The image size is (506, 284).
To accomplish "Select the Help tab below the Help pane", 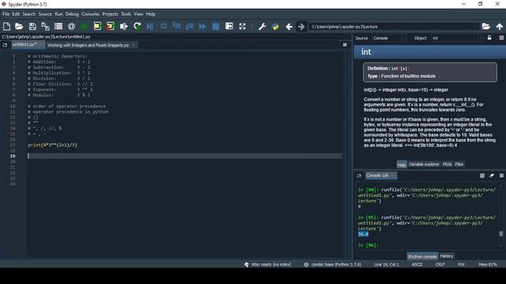I will 402,165.
